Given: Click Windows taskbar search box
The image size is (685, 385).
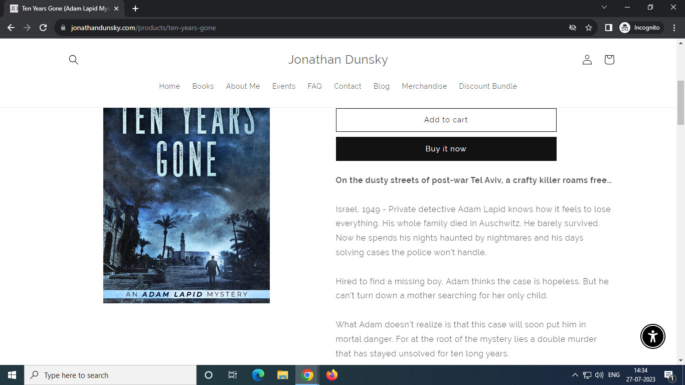Looking at the screenshot, I should pos(110,375).
